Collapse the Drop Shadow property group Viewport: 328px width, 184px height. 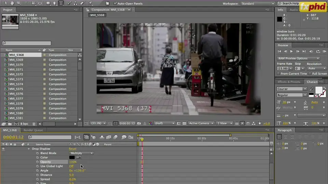(x=29, y=149)
